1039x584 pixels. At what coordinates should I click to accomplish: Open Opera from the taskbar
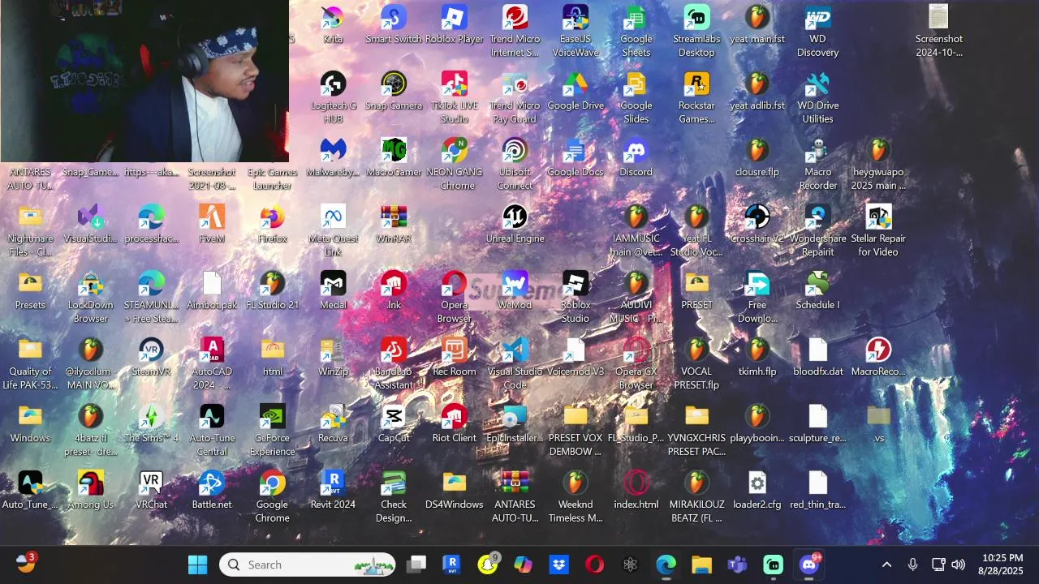[x=594, y=565]
